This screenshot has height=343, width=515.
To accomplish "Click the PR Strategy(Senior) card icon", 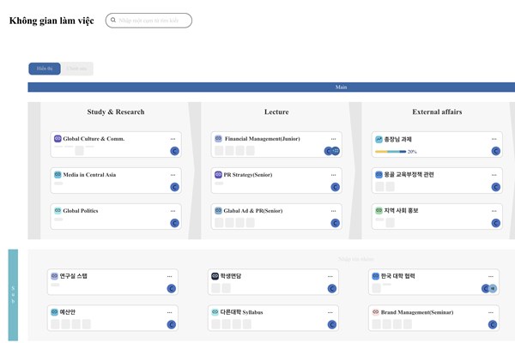I will (x=218, y=175).
